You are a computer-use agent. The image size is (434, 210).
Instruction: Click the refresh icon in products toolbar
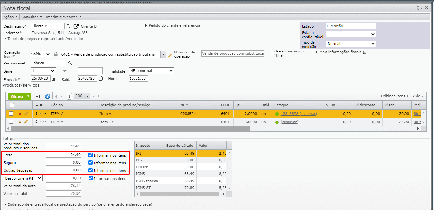point(38,96)
